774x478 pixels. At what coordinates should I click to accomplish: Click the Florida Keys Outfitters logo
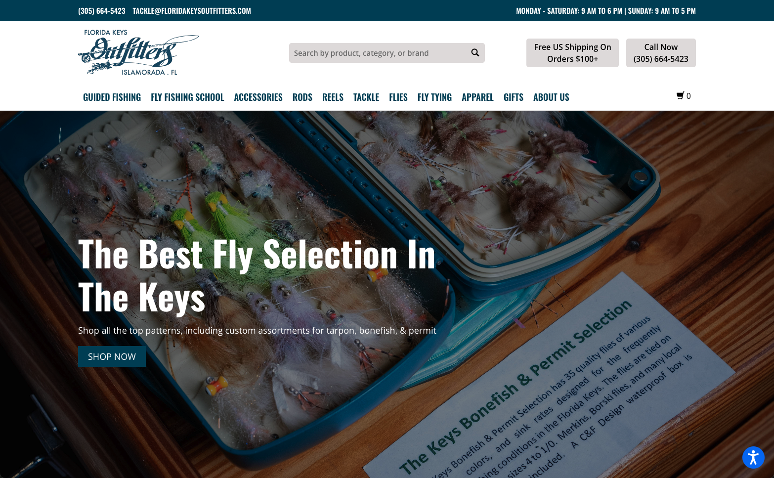[138, 52]
